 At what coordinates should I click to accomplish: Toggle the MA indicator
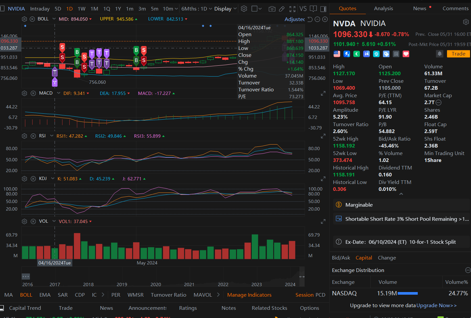coord(9,295)
